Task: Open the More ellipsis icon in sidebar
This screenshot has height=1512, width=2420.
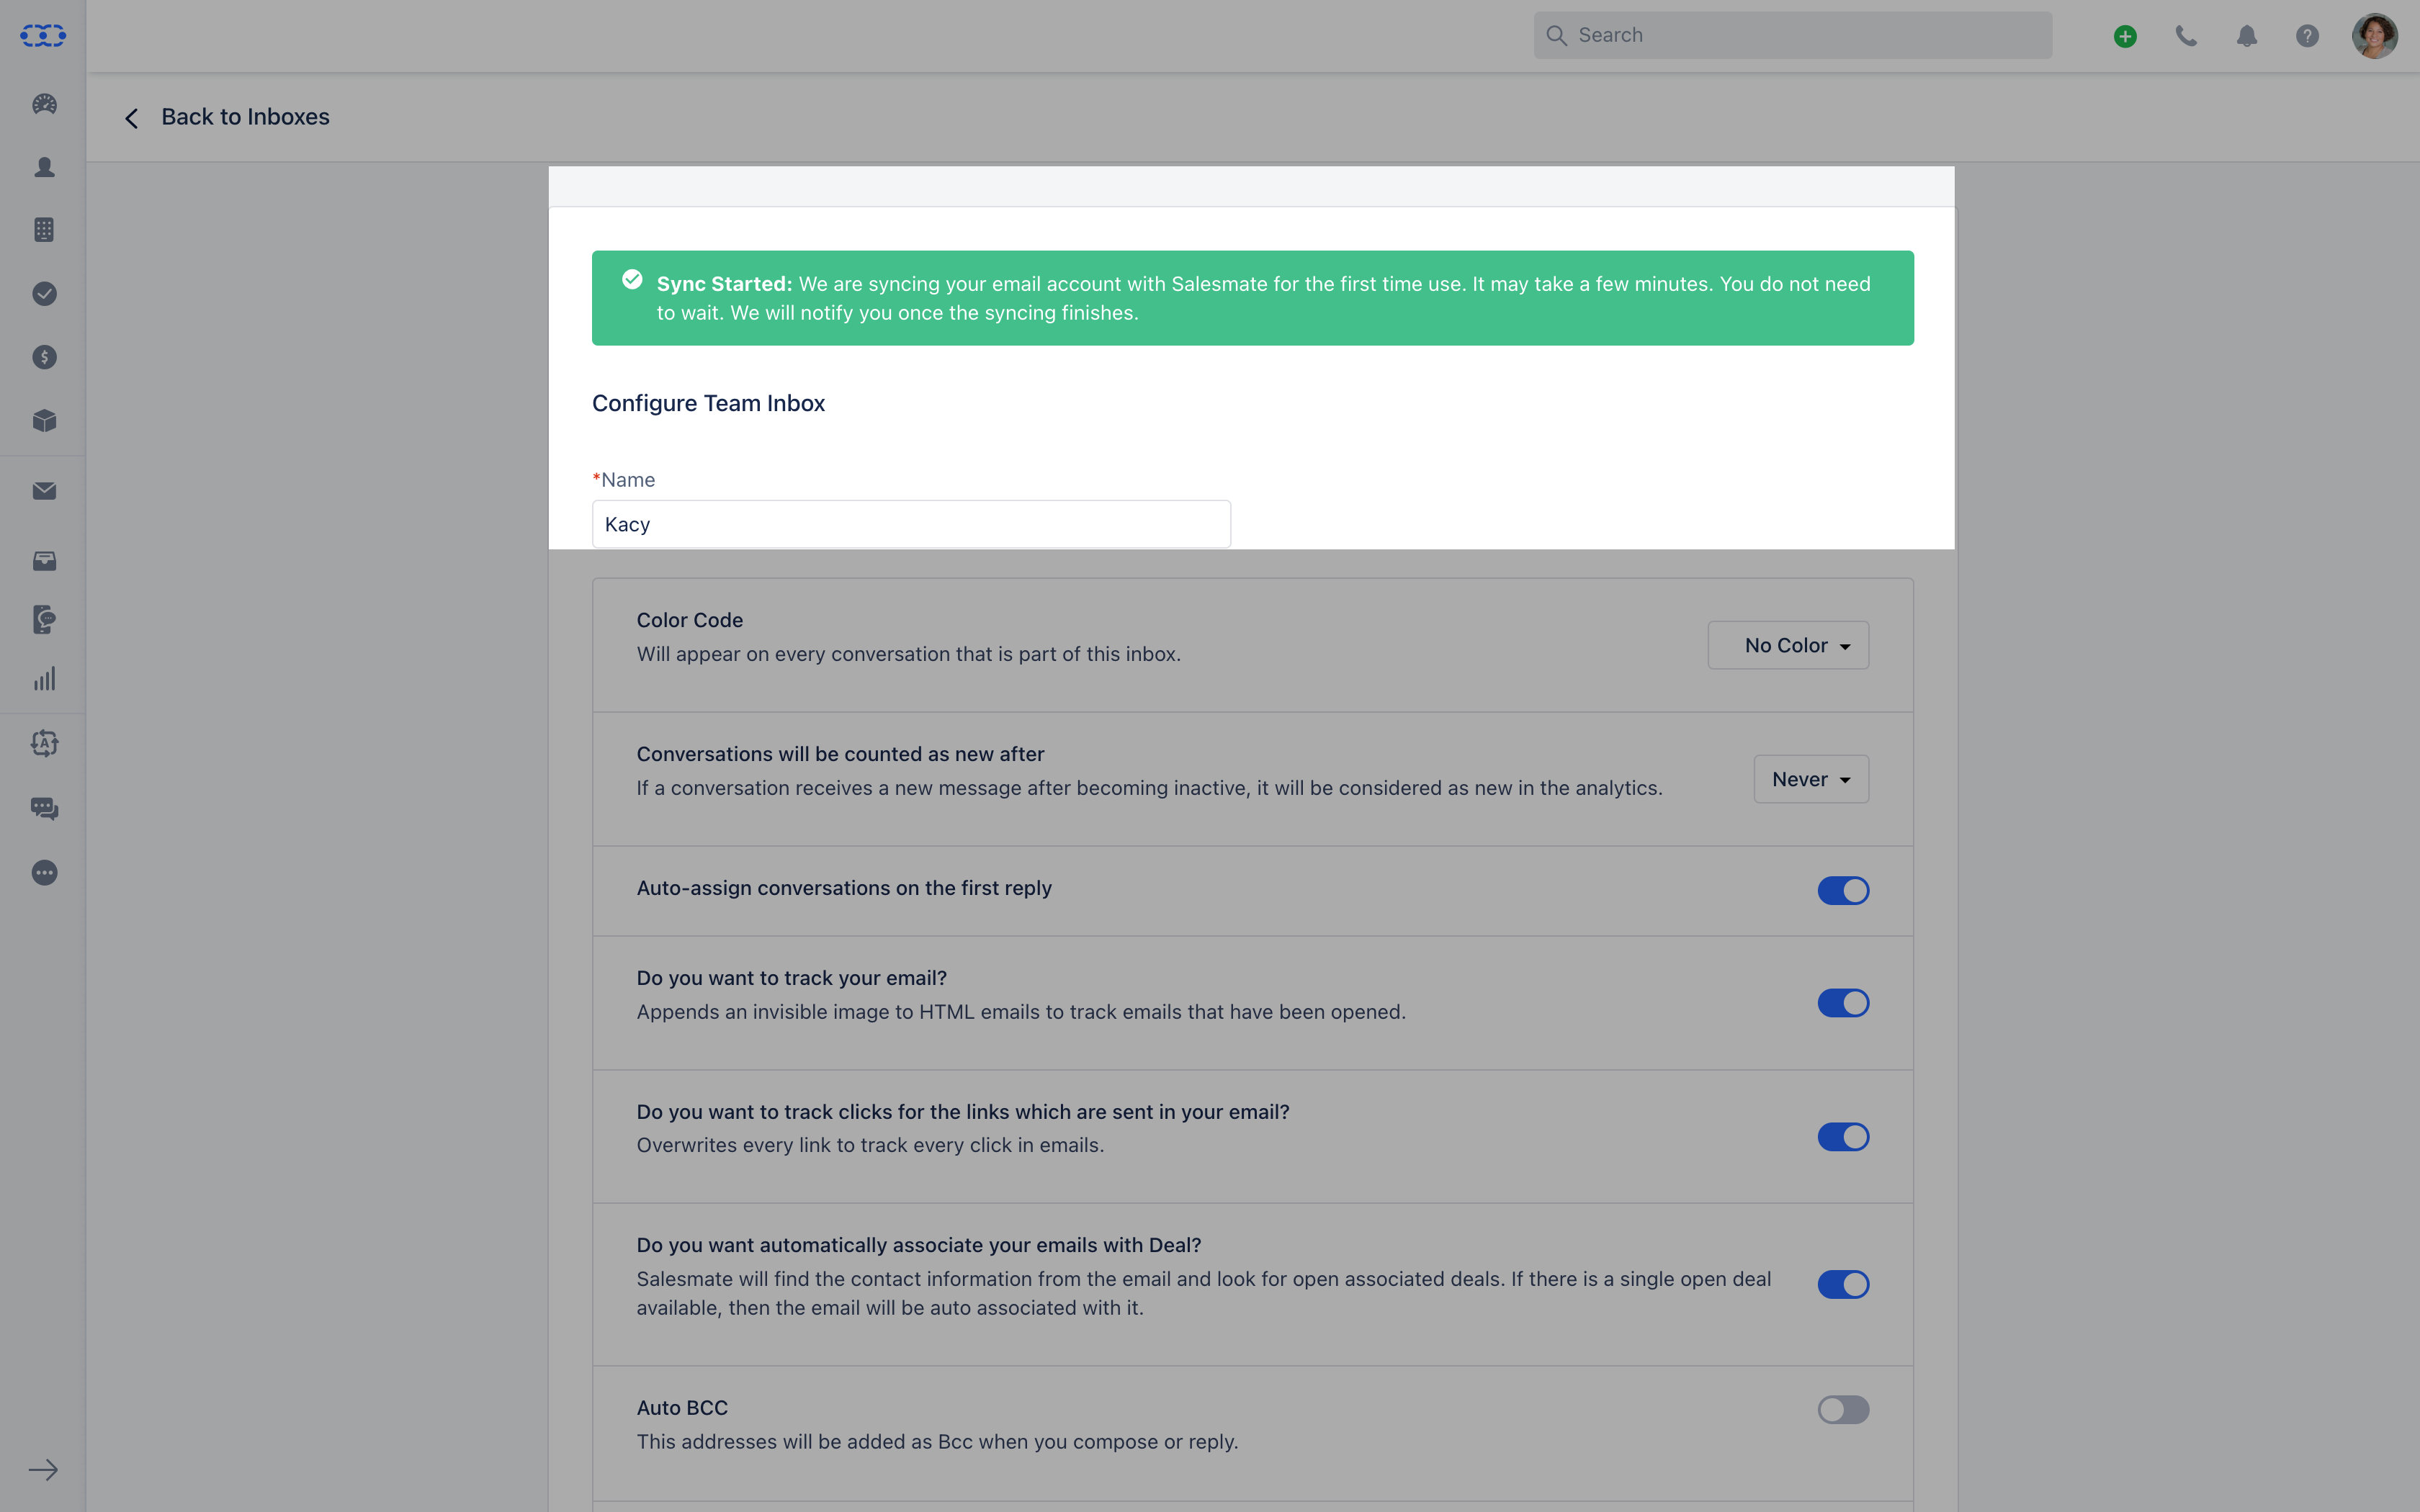Action: click(x=44, y=873)
